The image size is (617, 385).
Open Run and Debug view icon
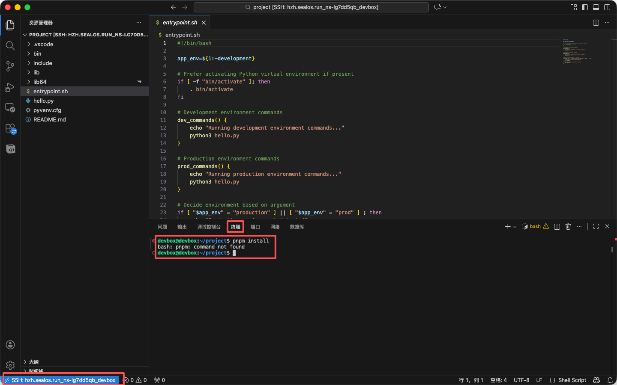[10, 87]
